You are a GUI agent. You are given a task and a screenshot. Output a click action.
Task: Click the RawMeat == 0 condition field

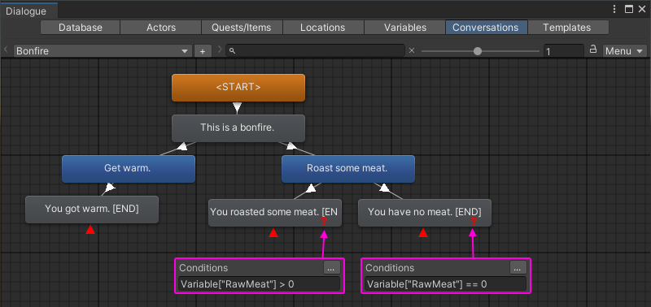(x=445, y=283)
